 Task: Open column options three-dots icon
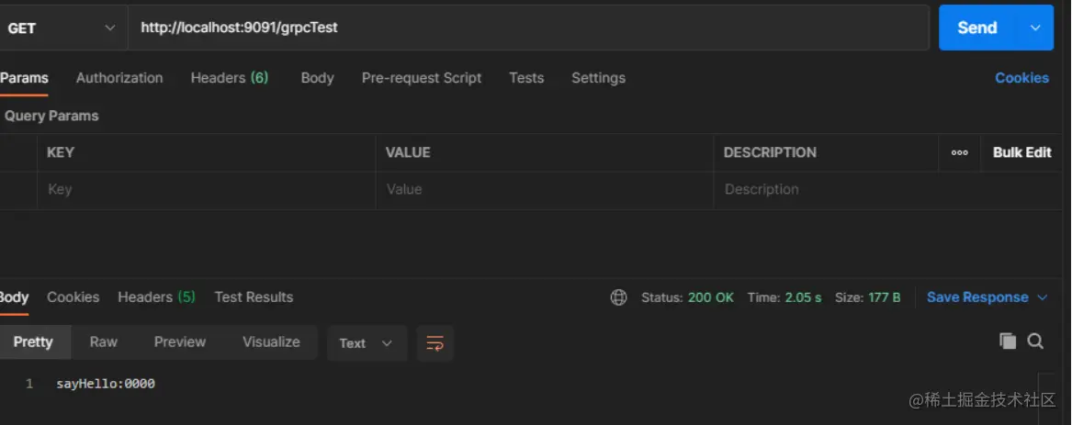click(960, 153)
